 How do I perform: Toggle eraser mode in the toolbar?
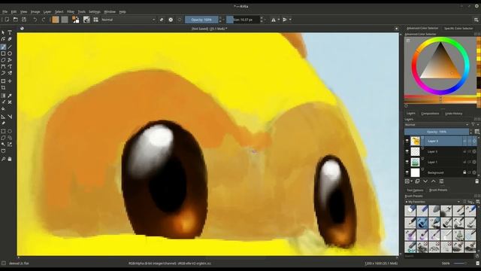[162, 20]
